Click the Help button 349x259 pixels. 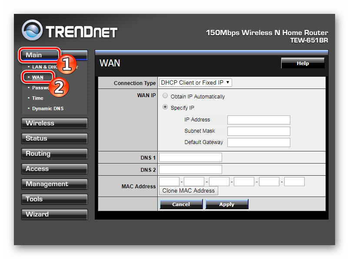pyautogui.click(x=302, y=63)
